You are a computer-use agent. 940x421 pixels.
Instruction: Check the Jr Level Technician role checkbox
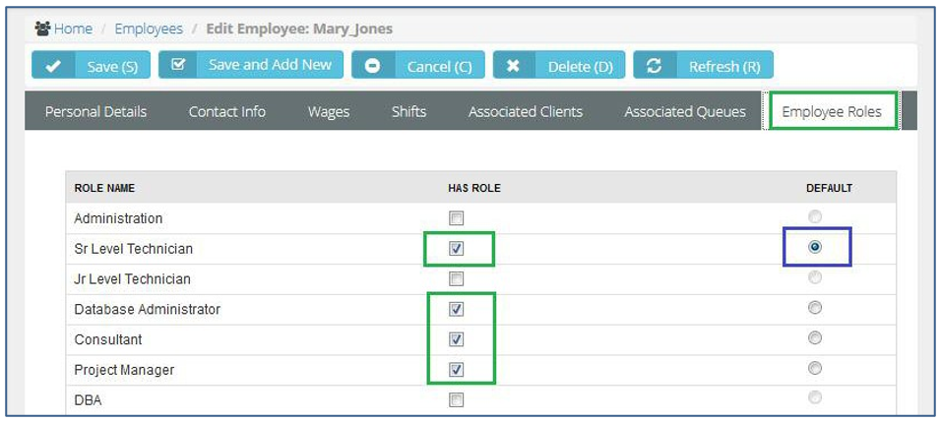click(456, 279)
